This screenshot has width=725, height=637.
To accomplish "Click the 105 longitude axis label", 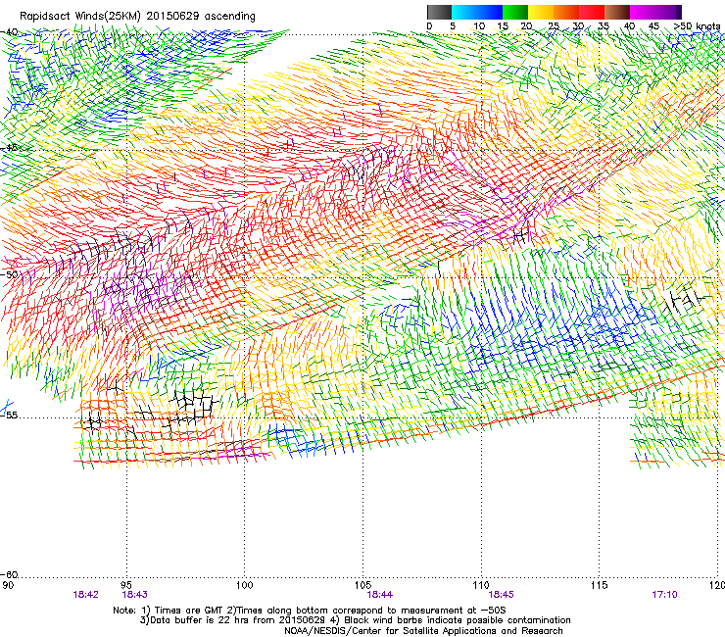I will (362, 585).
